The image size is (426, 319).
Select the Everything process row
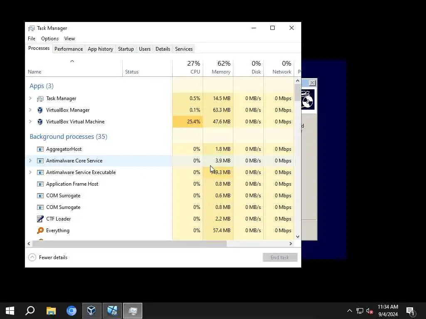[x=160, y=231]
